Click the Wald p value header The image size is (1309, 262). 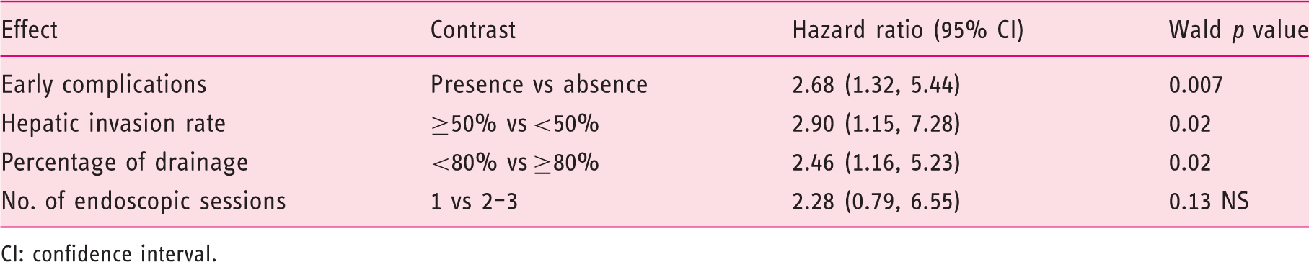click(x=1238, y=30)
